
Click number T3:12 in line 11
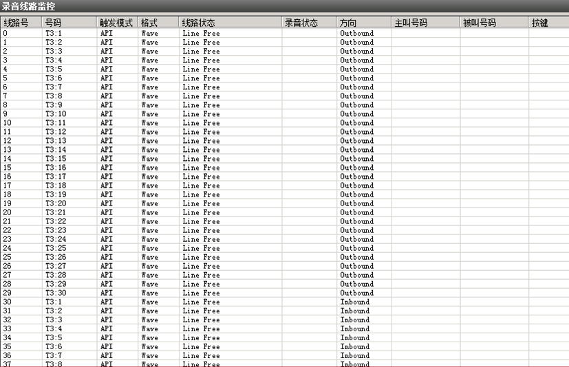coord(56,132)
